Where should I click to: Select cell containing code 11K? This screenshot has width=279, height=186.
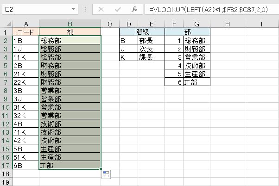pos(26,57)
